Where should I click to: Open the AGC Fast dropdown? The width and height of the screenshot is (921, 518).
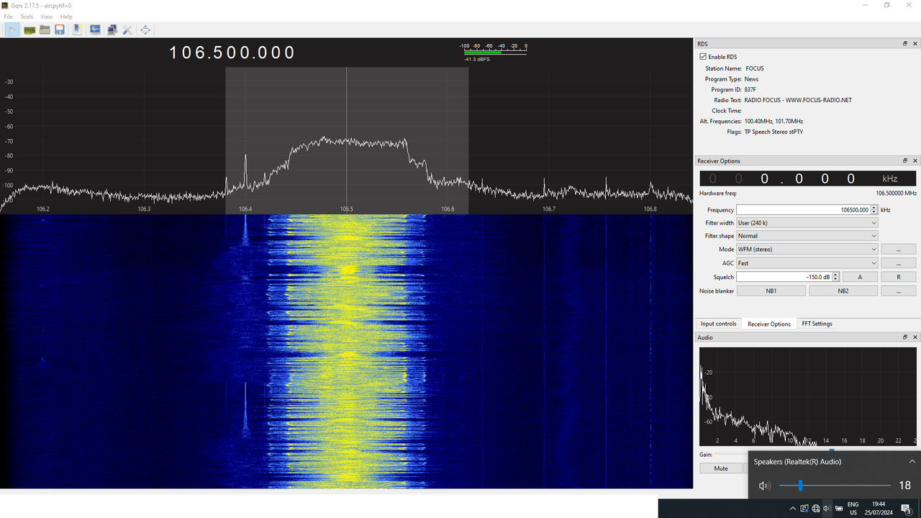(807, 263)
